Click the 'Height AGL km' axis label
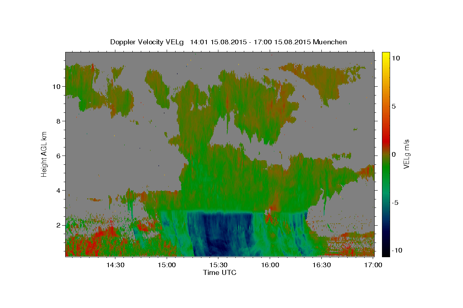The width and height of the screenshot is (463, 308). coord(44,154)
